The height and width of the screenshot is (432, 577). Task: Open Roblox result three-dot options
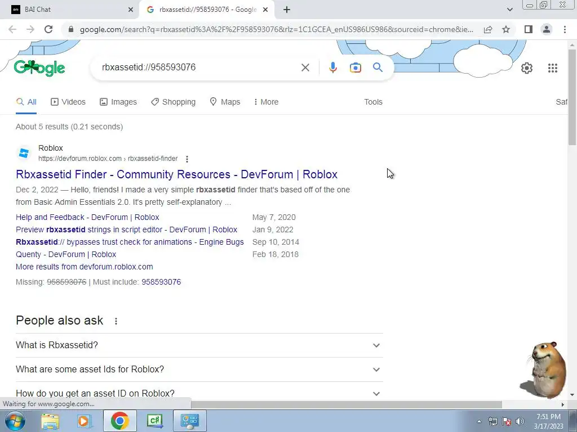pos(187,159)
